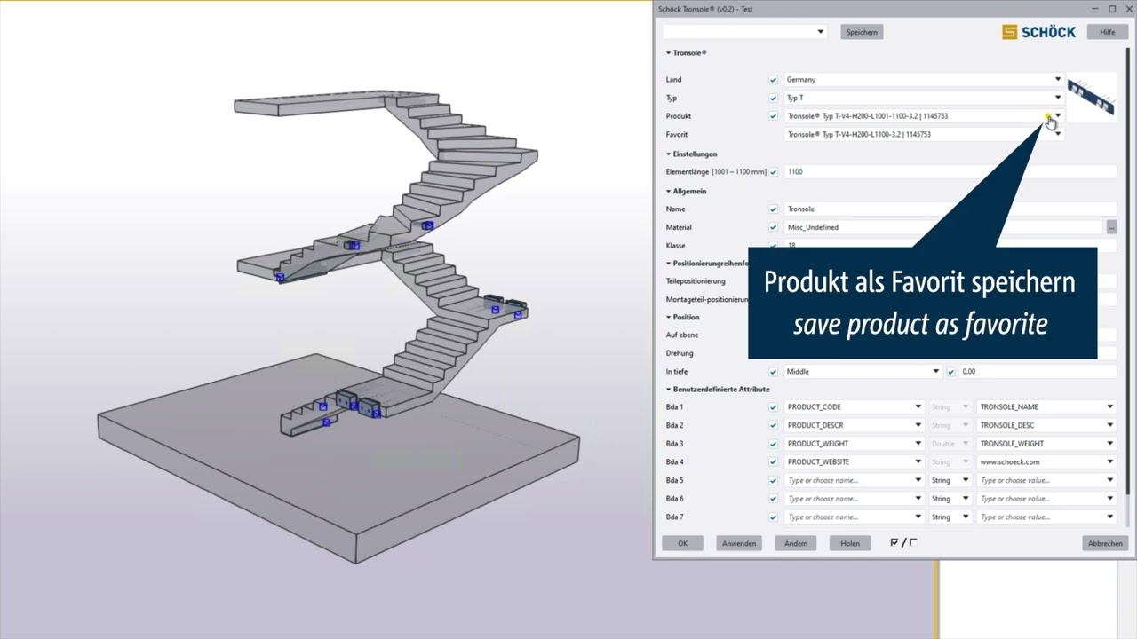This screenshot has height=639, width=1137.
Task: Uncheck the Land checkbox
Action: pos(773,80)
